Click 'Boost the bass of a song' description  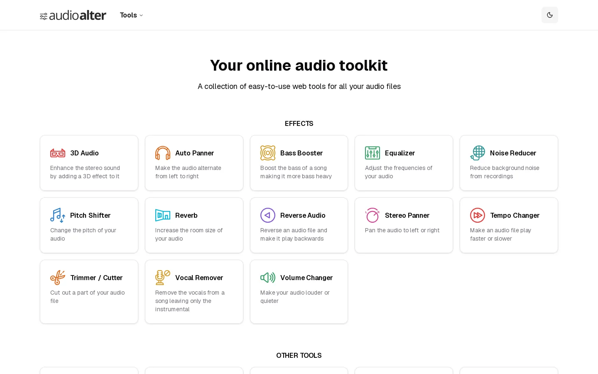click(x=296, y=172)
